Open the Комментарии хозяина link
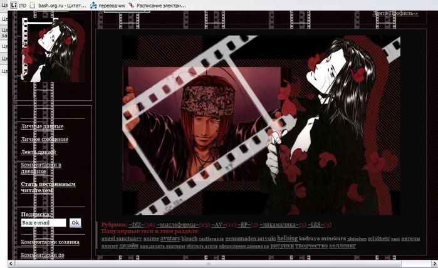 [50, 242]
